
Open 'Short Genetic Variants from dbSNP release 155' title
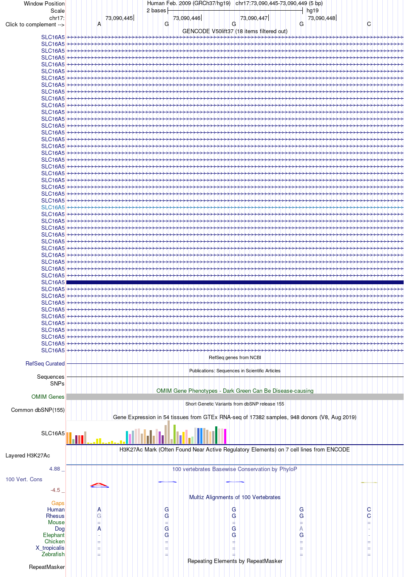pyautogui.click(x=235, y=404)
